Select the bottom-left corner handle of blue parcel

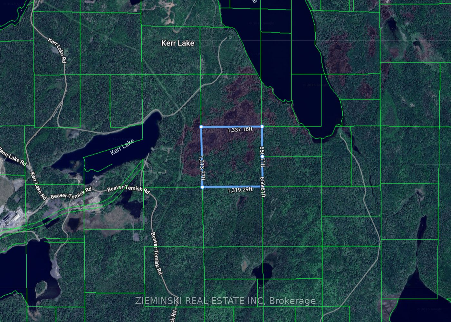(202, 187)
